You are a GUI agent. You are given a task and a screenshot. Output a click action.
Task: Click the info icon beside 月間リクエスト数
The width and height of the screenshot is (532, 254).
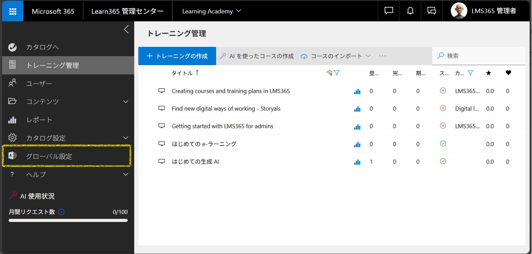tap(61, 212)
